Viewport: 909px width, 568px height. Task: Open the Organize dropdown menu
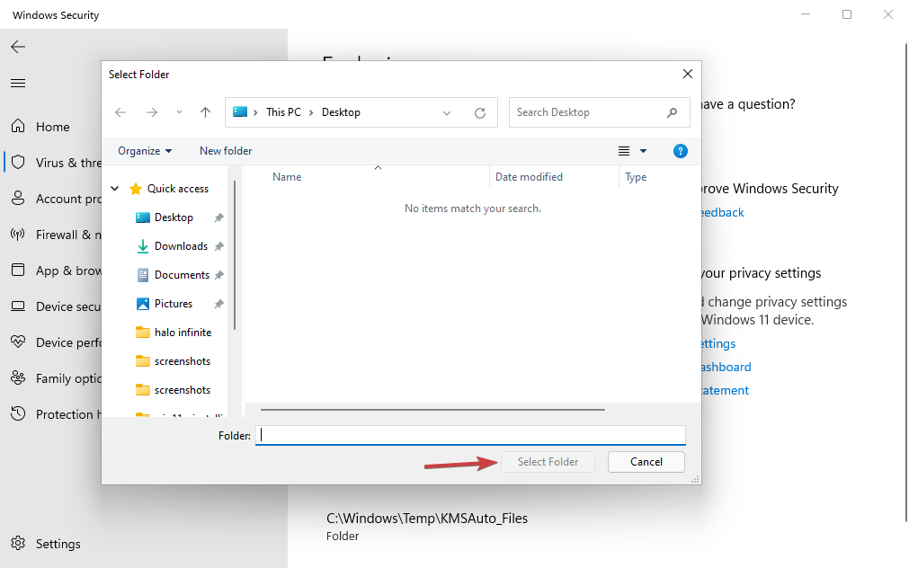[x=145, y=151]
